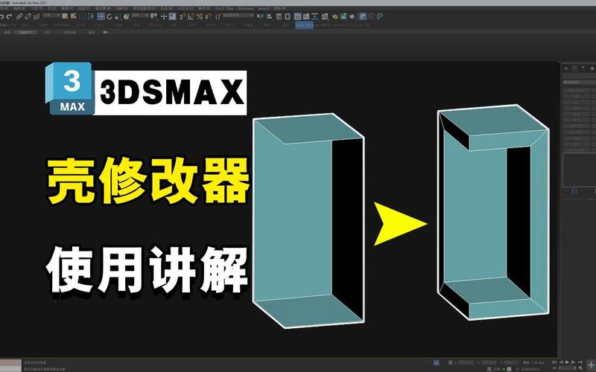Open the 工具(T) menu
This screenshot has height=372, width=596.
(37, 8)
